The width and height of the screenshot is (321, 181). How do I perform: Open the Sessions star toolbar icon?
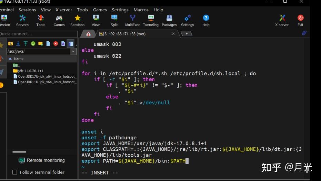(x=77, y=21)
